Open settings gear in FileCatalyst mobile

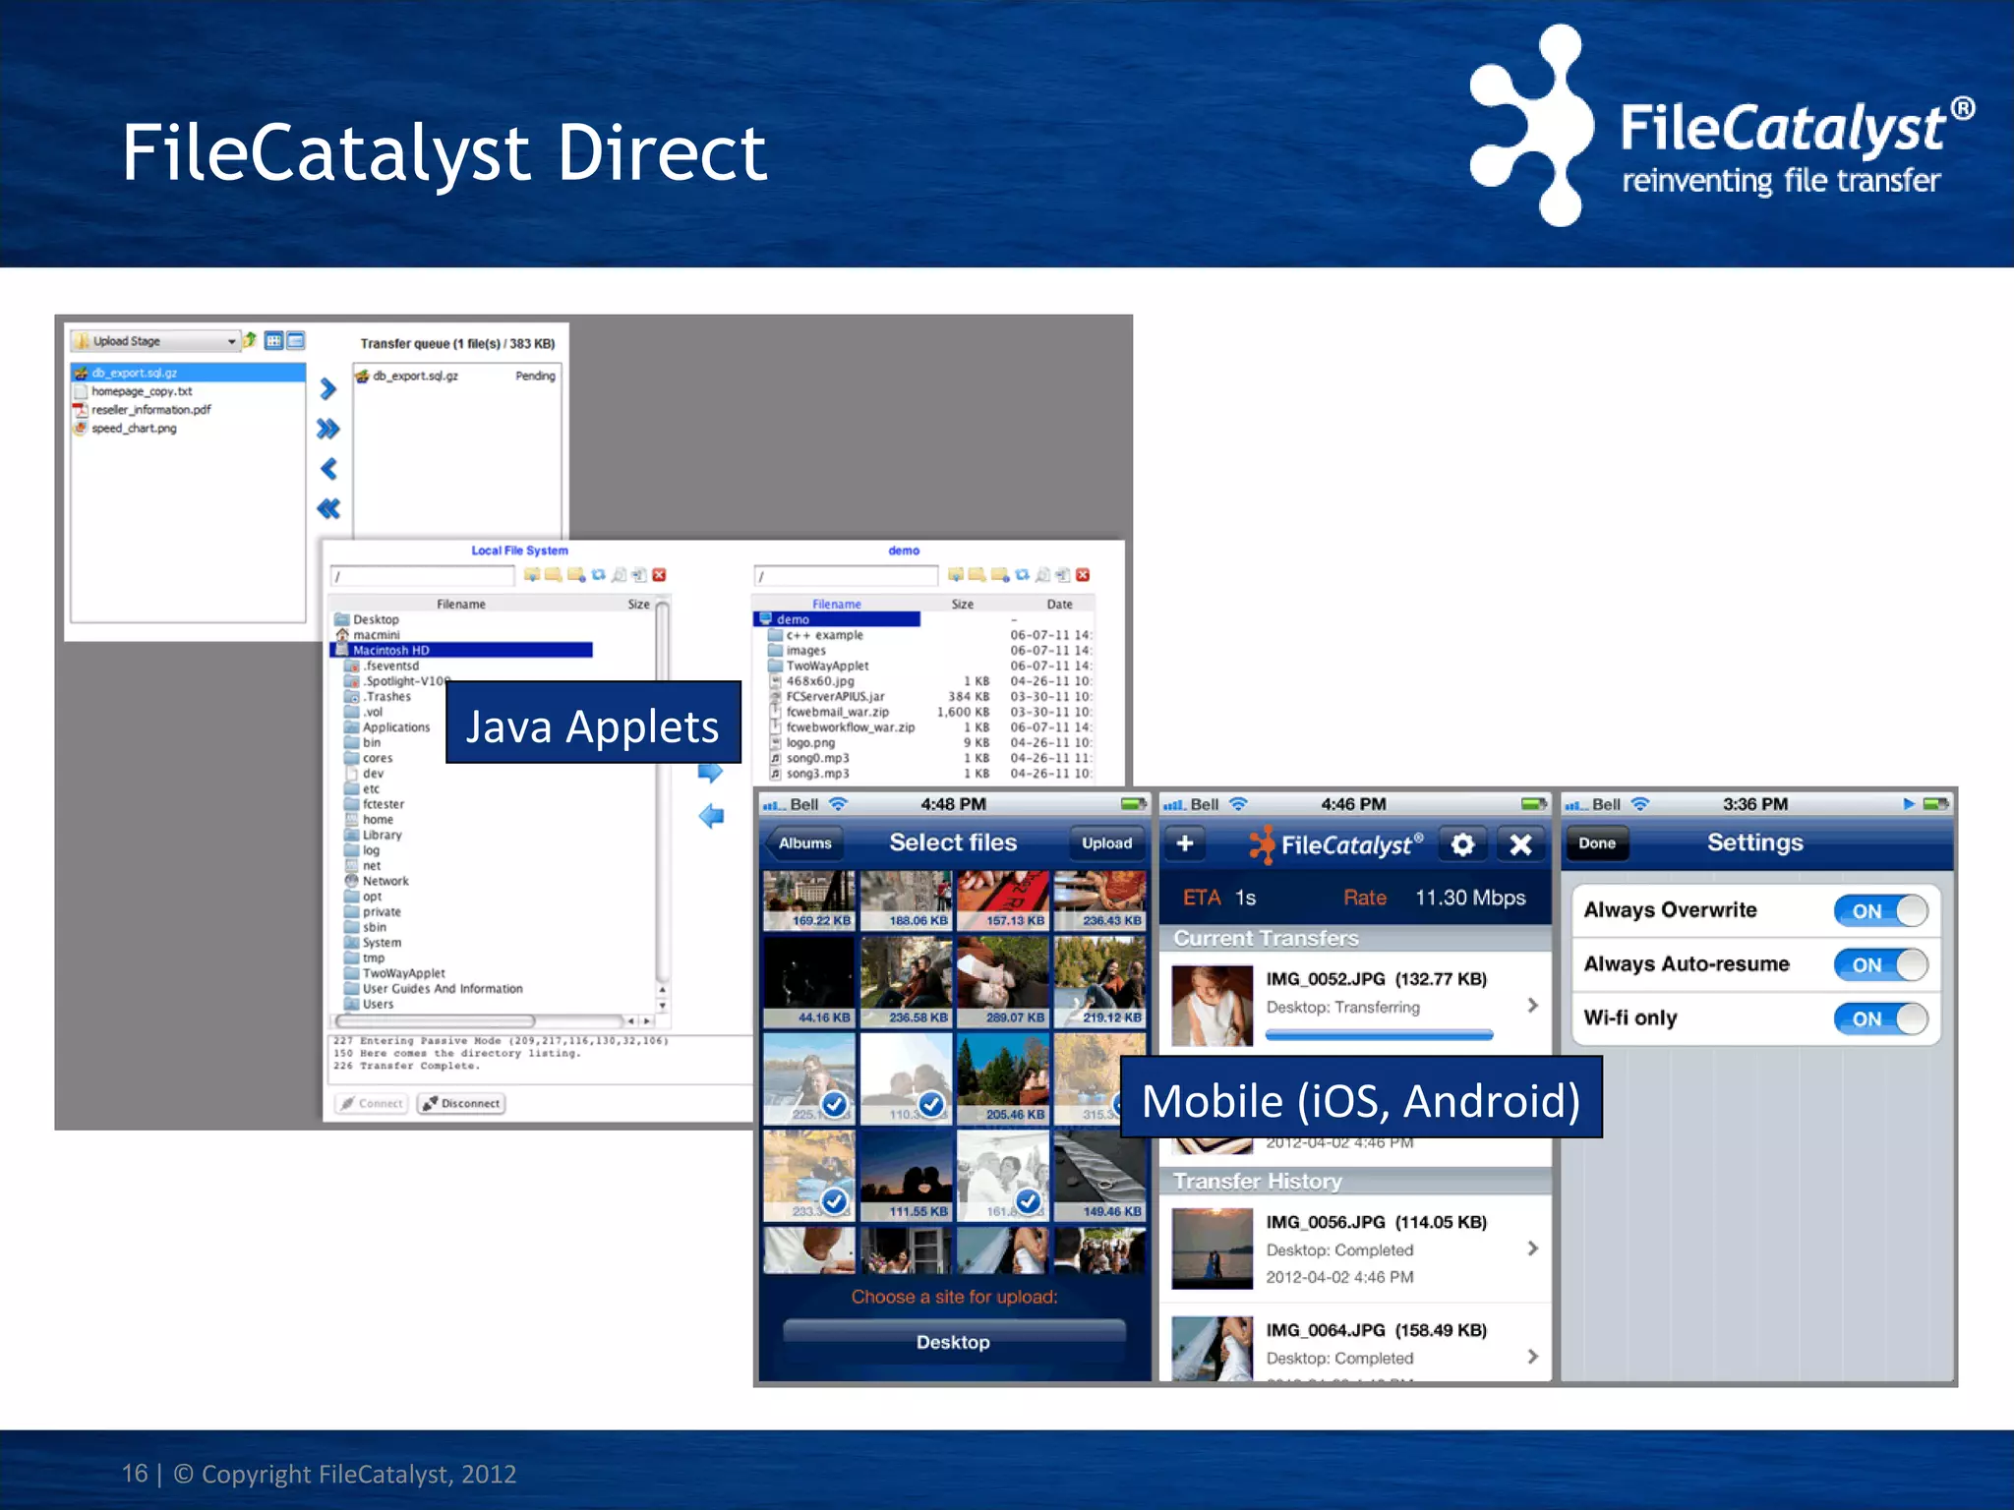coord(1462,844)
